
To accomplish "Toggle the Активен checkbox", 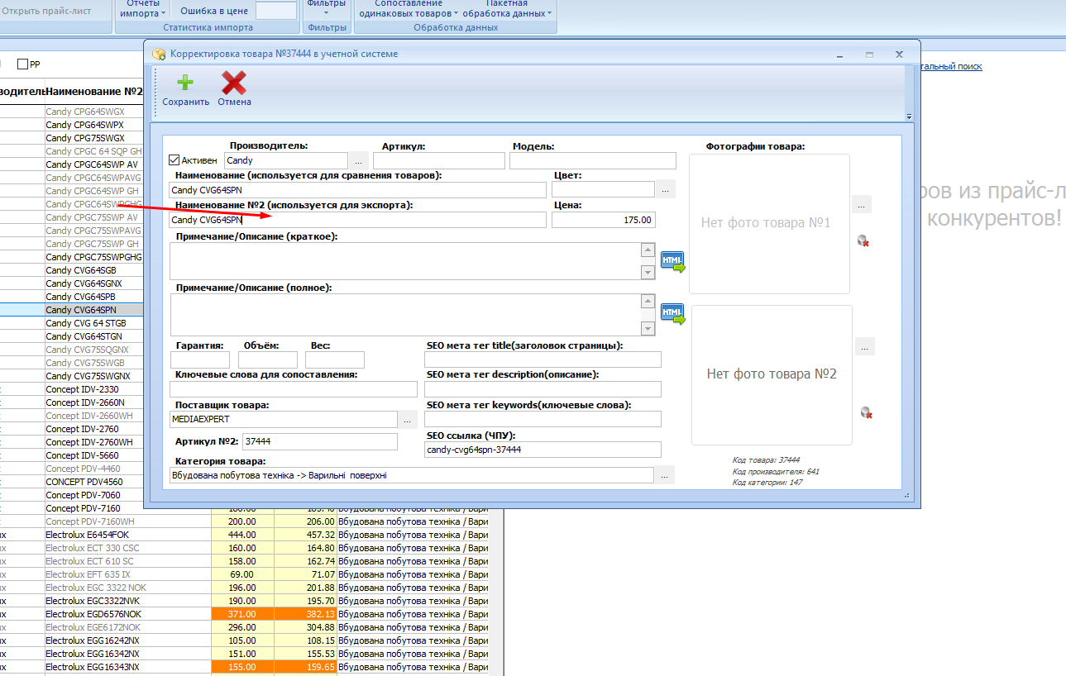I will click(x=174, y=160).
